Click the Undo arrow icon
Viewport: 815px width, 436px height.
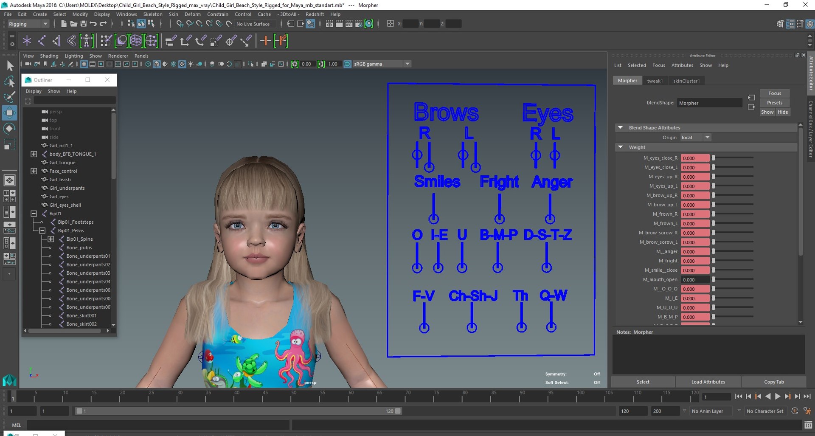coord(93,24)
